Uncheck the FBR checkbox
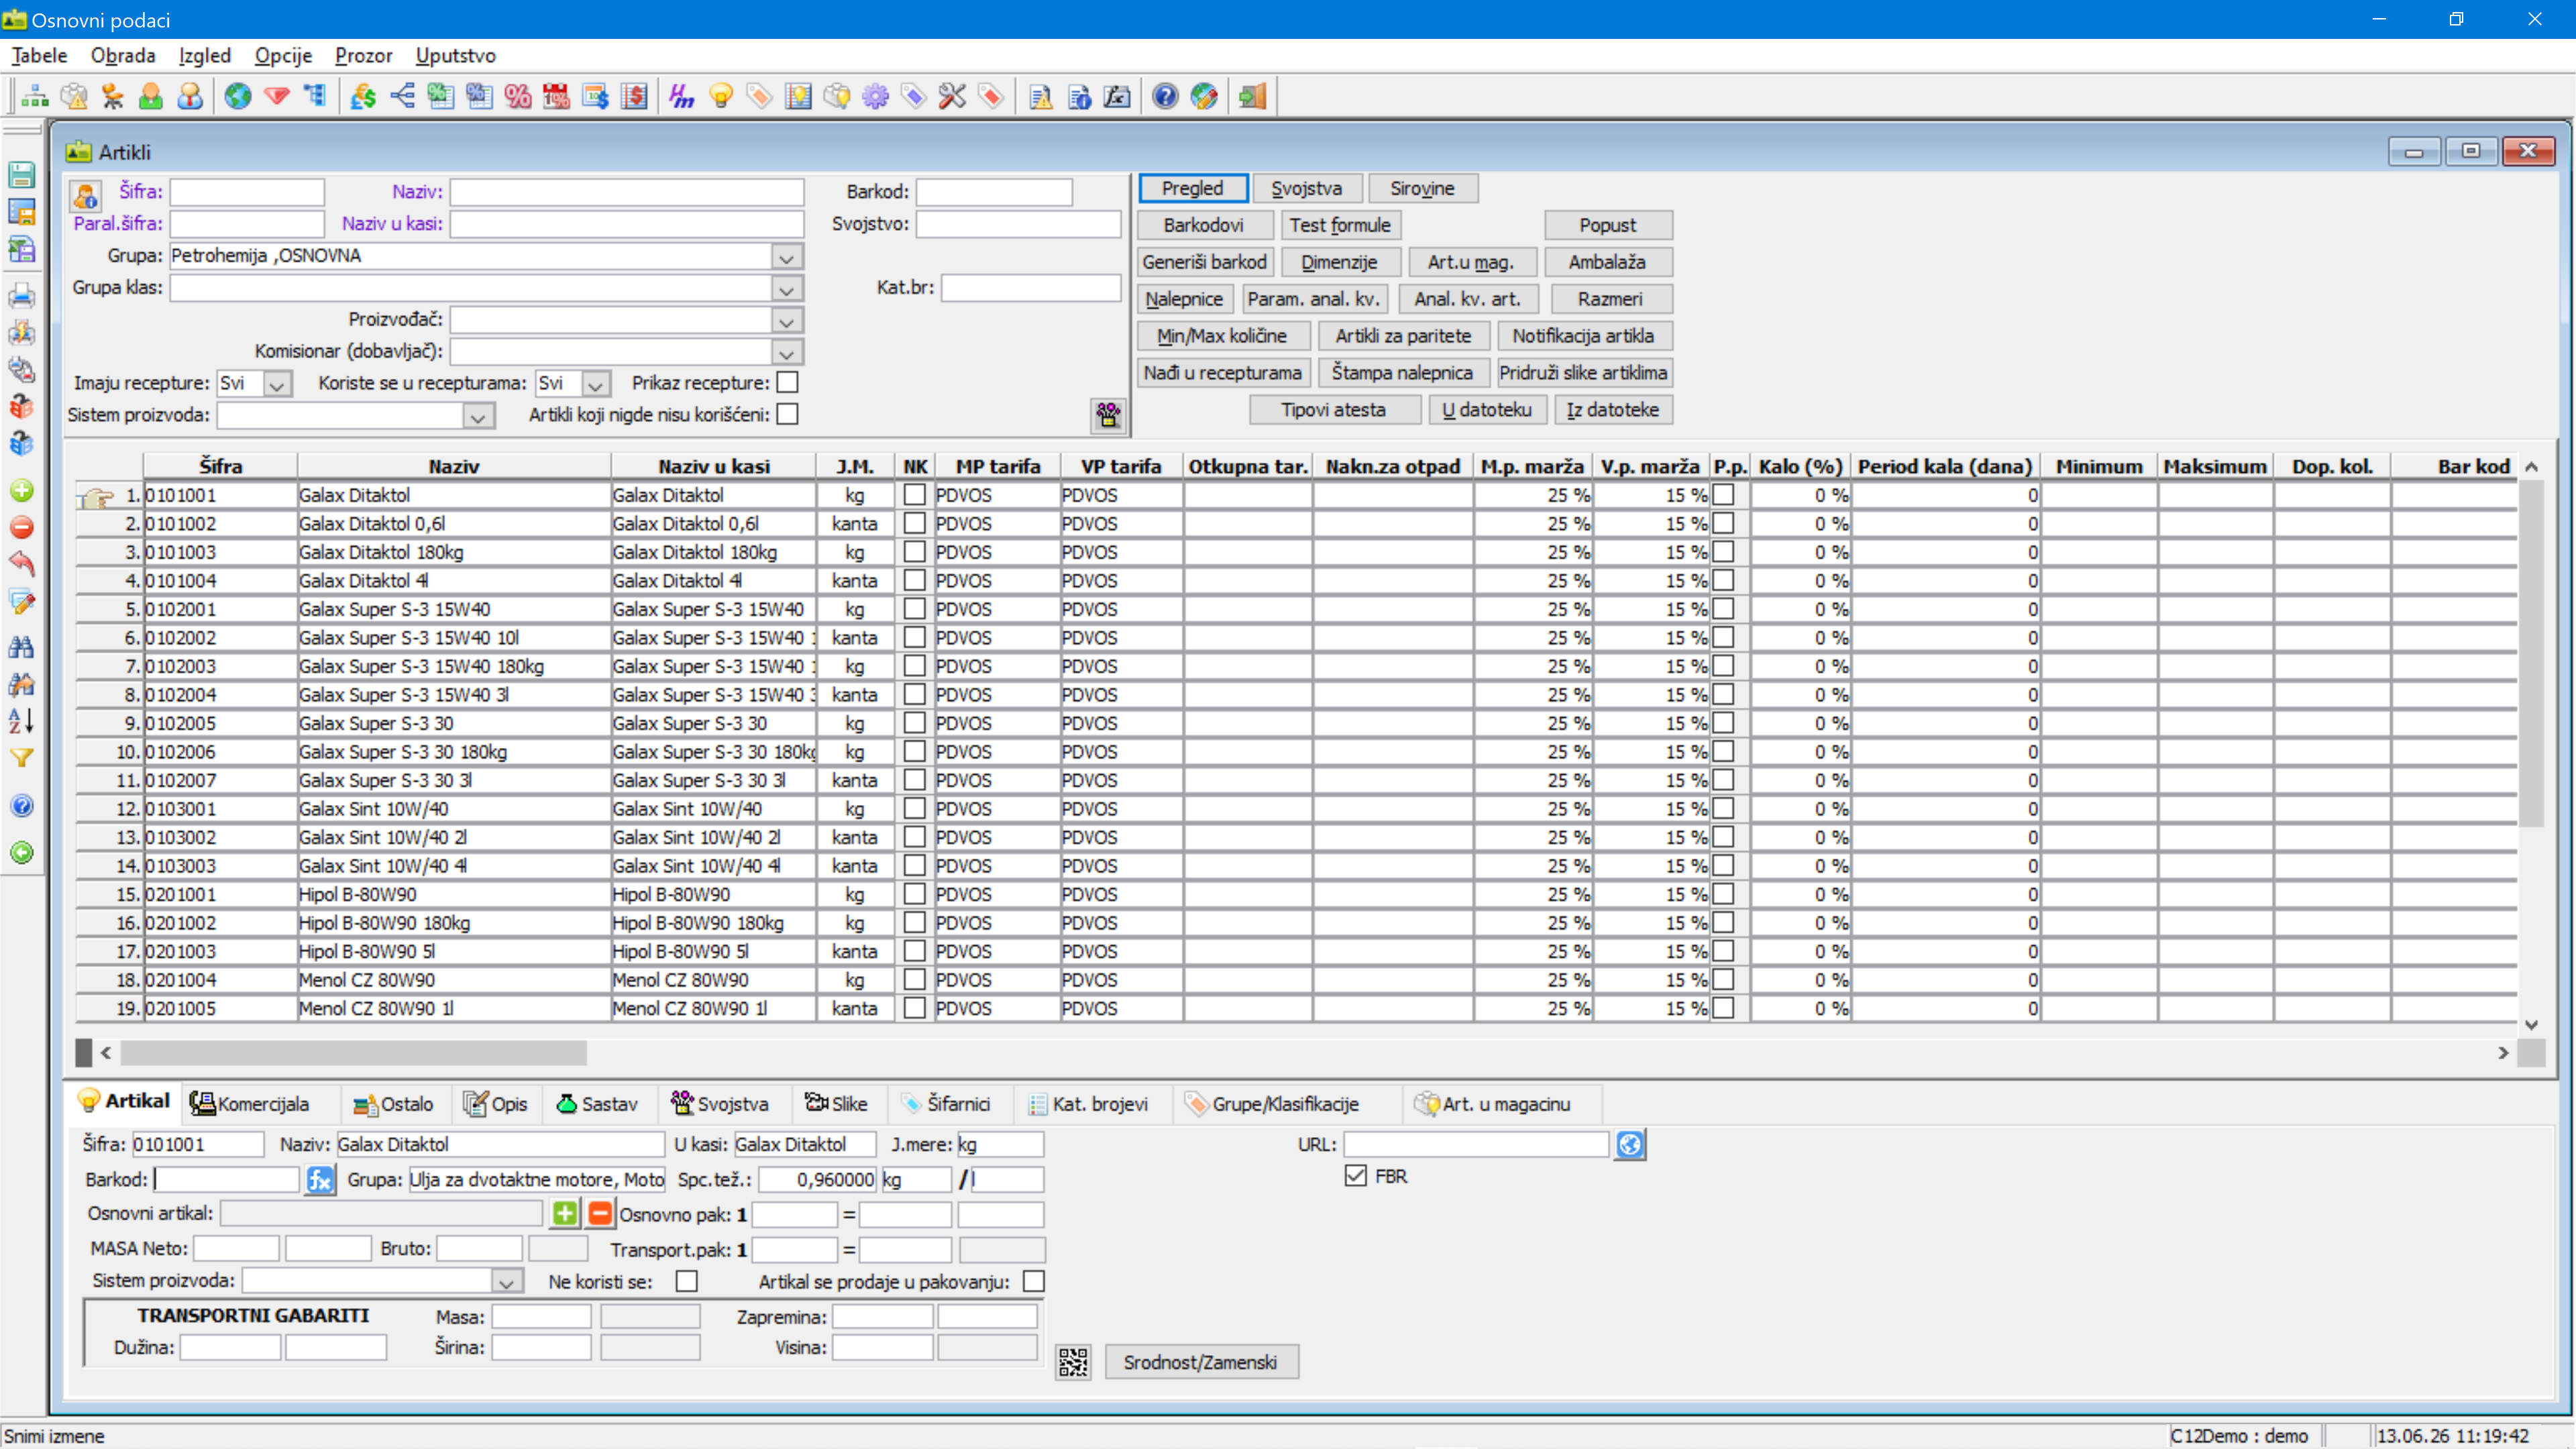The height and width of the screenshot is (1449, 2576). (1355, 1176)
